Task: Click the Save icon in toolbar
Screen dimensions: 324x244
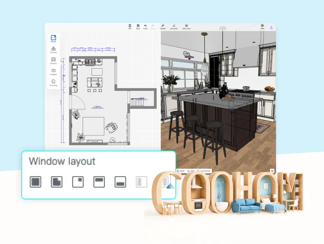Action: (138, 26)
